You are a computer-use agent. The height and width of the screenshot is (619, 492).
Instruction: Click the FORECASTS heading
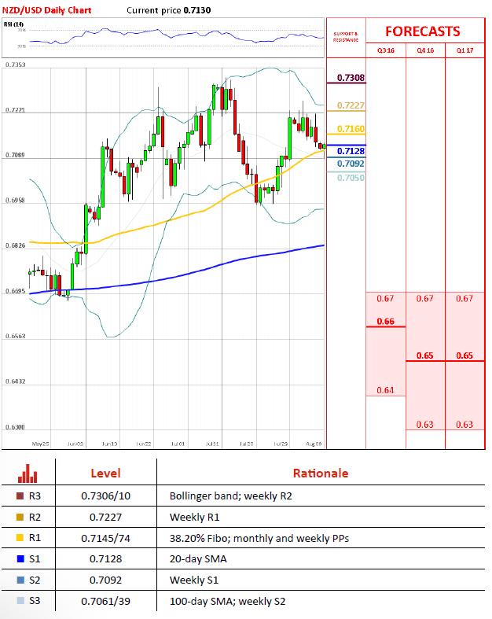(x=423, y=31)
